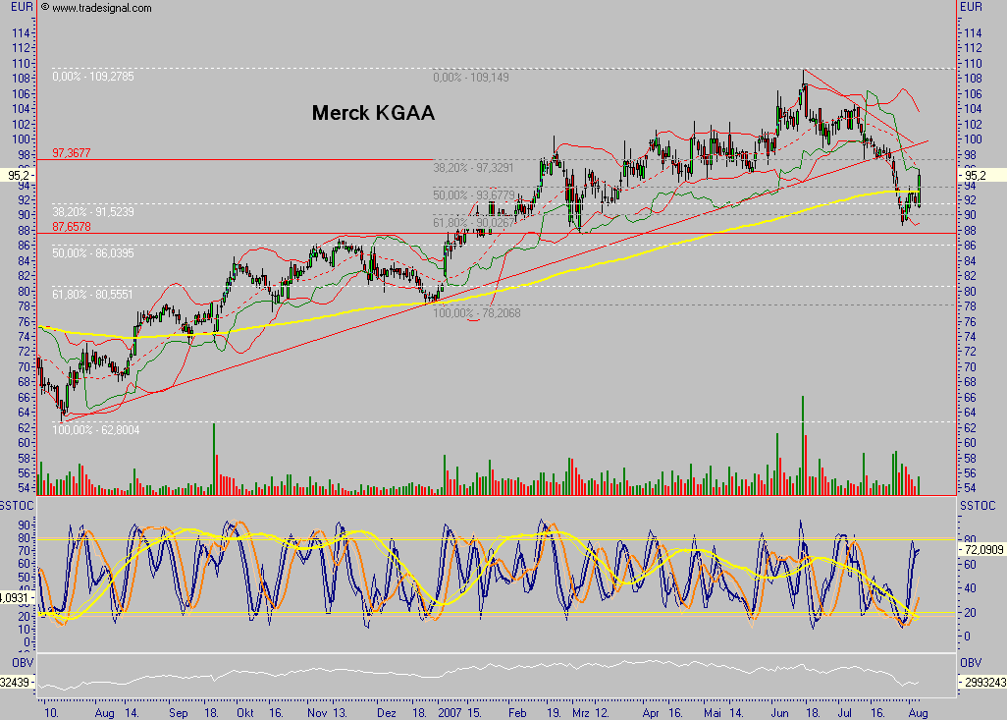
Task: Click the www.tradesignal.com copyright text
Action: [95, 9]
